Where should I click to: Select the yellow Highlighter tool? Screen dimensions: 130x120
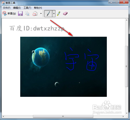pyautogui.click(x=59, y=14)
